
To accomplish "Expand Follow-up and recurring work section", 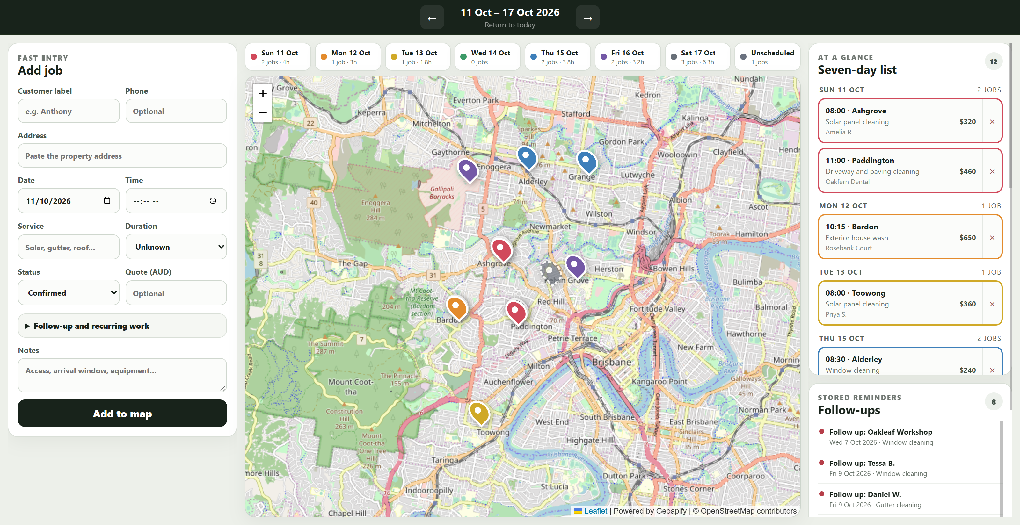I will click(122, 326).
